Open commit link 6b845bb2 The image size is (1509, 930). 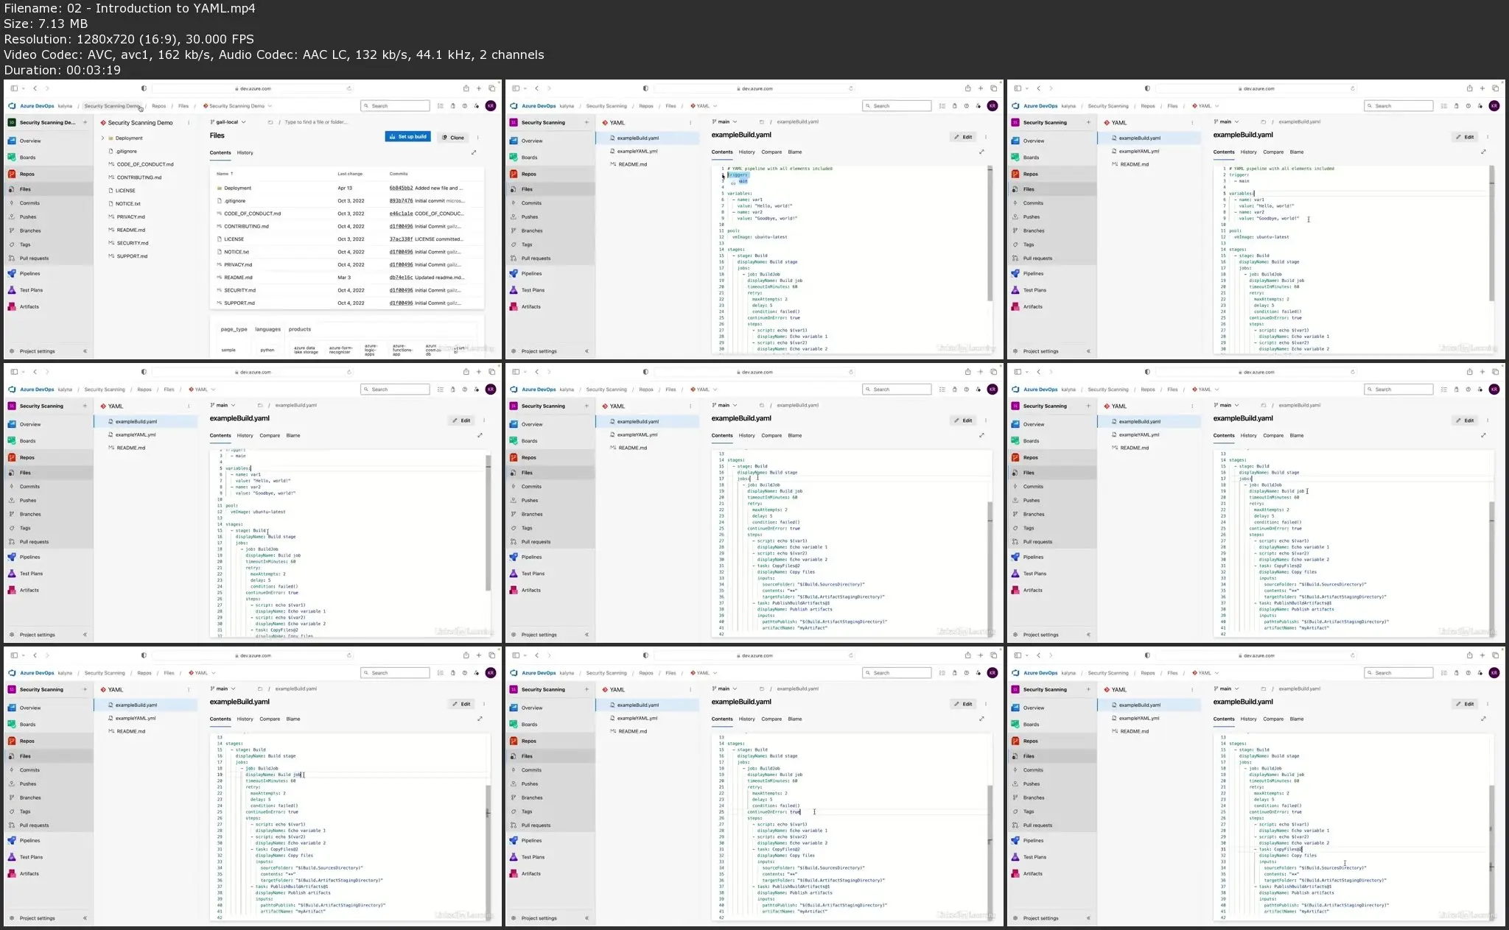point(401,188)
